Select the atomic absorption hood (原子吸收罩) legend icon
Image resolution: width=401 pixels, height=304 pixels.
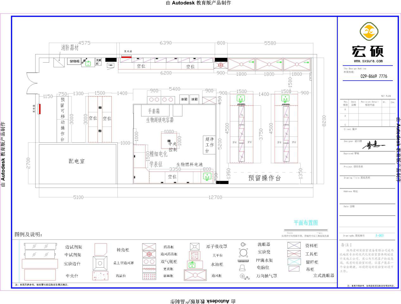[x=194, y=247]
